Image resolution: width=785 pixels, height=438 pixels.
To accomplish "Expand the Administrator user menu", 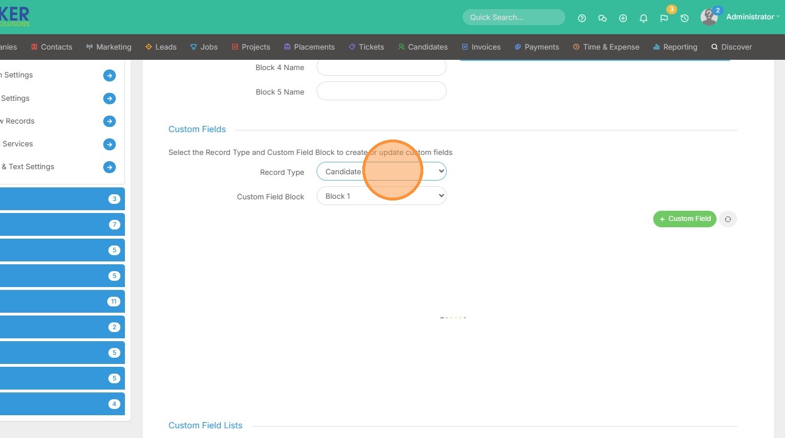I will click(x=752, y=17).
